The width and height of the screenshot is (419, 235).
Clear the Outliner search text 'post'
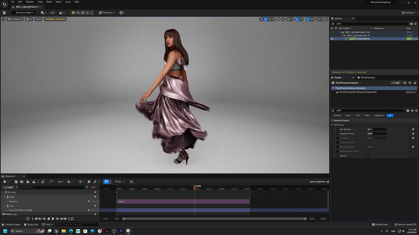click(x=333, y=23)
